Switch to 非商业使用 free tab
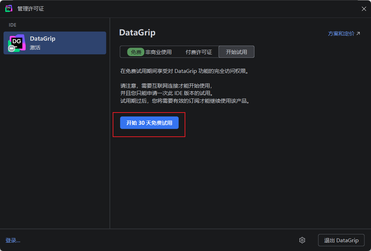371x251 pixels. point(149,52)
